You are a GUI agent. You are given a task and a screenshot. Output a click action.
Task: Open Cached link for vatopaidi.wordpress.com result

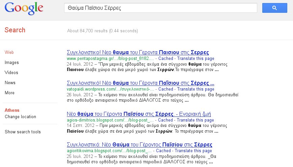coord(166,89)
